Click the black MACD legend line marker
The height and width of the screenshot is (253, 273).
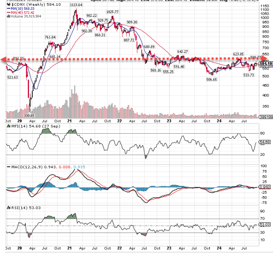pyautogui.click(x=9, y=167)
